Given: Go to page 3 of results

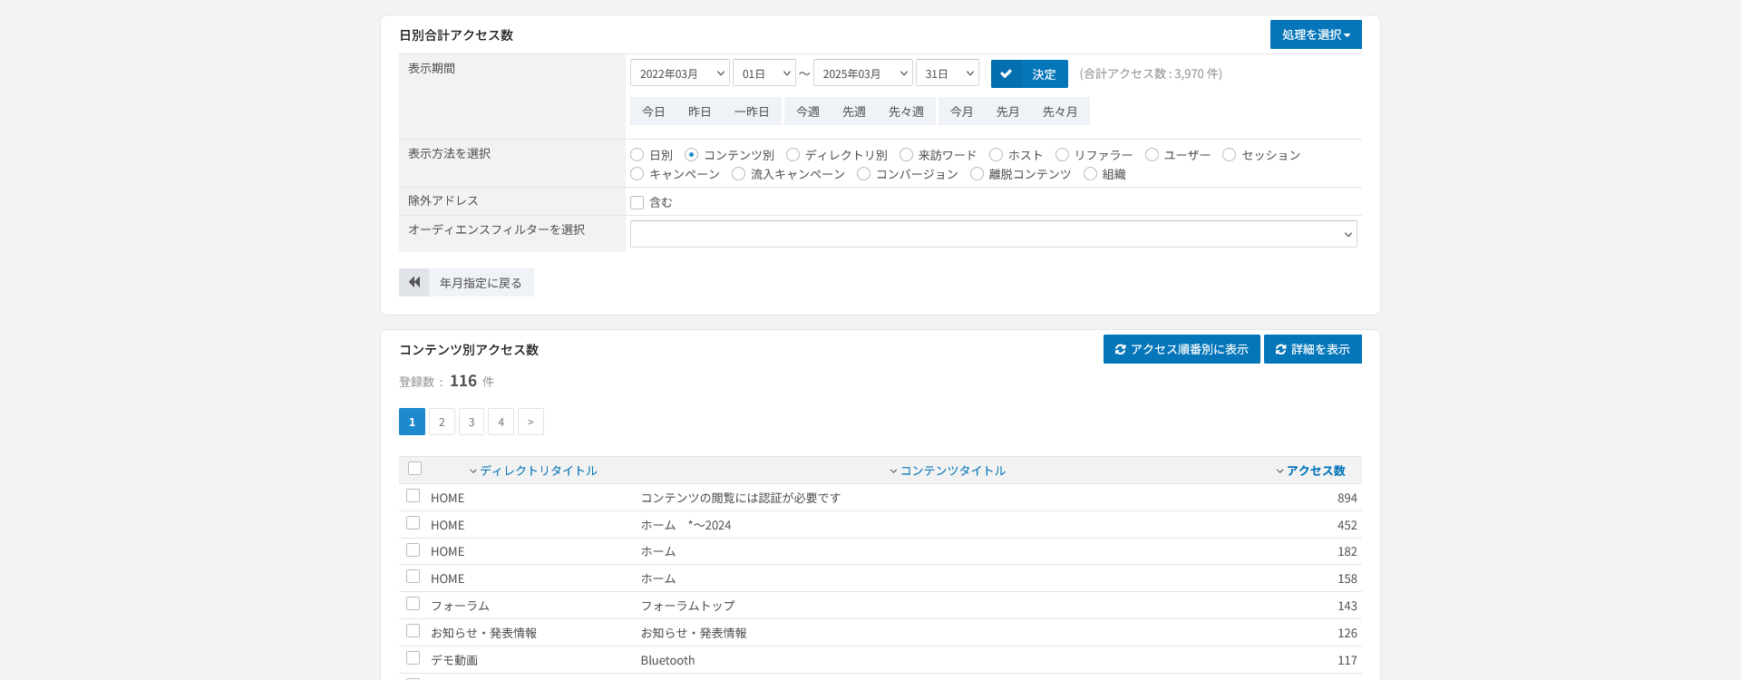Looking at the screenshot, I should (x=472, y=422).
